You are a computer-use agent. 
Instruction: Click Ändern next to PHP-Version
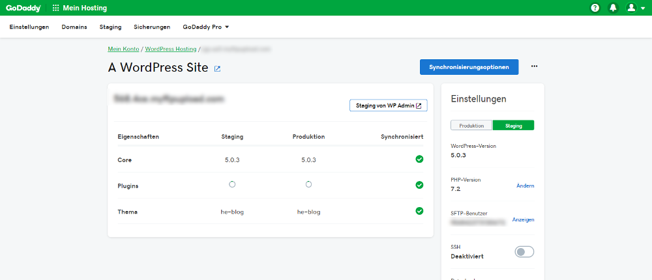tap(525, 186)
